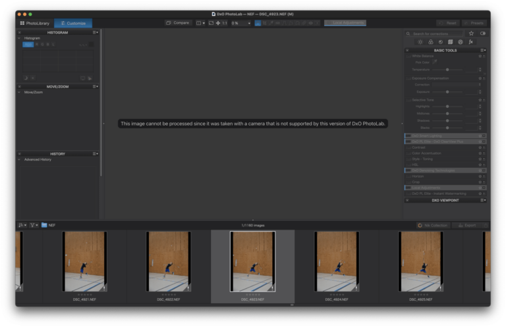Collapse the Advanced History section

[x=20, y=159]
